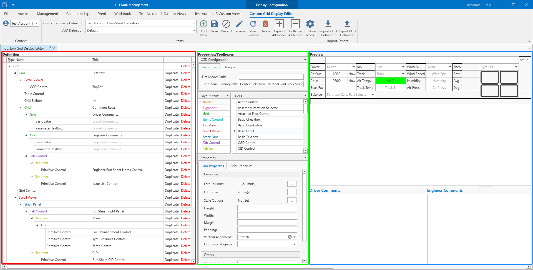533x270 pixels.
Task: Save the current CGD definition
Action: pyautogui.click(x=214, y=24)
